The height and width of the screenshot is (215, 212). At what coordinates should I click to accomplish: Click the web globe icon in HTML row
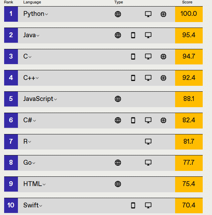(118, 184)
